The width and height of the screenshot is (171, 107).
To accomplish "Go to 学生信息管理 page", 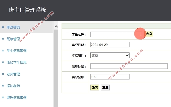I will click(x=17, y=51).
